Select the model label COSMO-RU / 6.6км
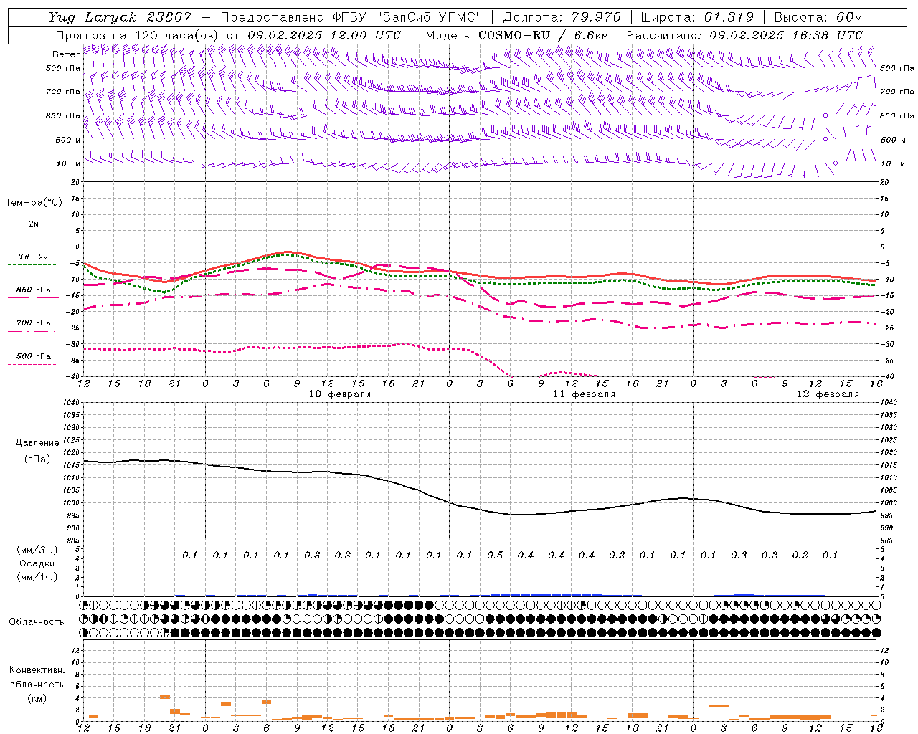Image resolution: width=918 pixels, height=734 pixels. [x=544, y=35]
